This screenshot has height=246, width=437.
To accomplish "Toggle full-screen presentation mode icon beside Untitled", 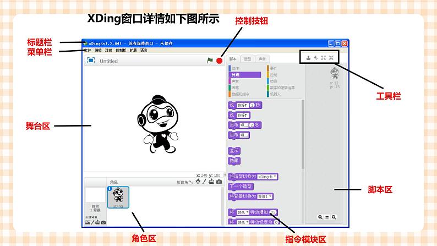I will tap(91, 61).
